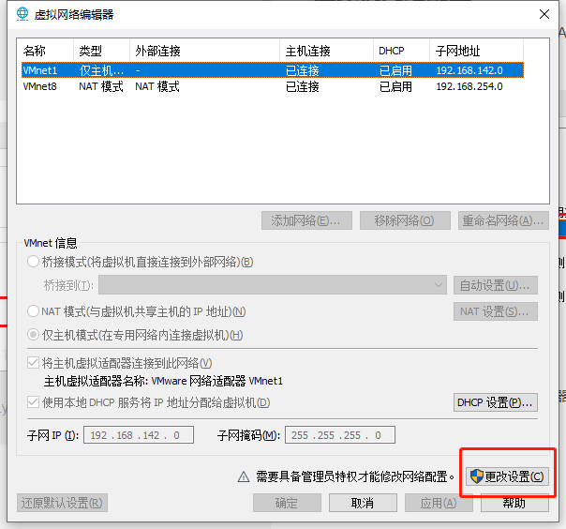Click the 名称 column header
This screenshot has width=566, height=529.
[x=47, y=51]
